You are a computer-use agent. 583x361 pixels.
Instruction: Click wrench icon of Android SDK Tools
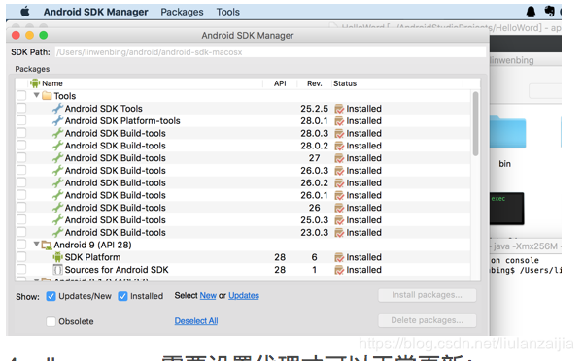(x=57, y=108)
